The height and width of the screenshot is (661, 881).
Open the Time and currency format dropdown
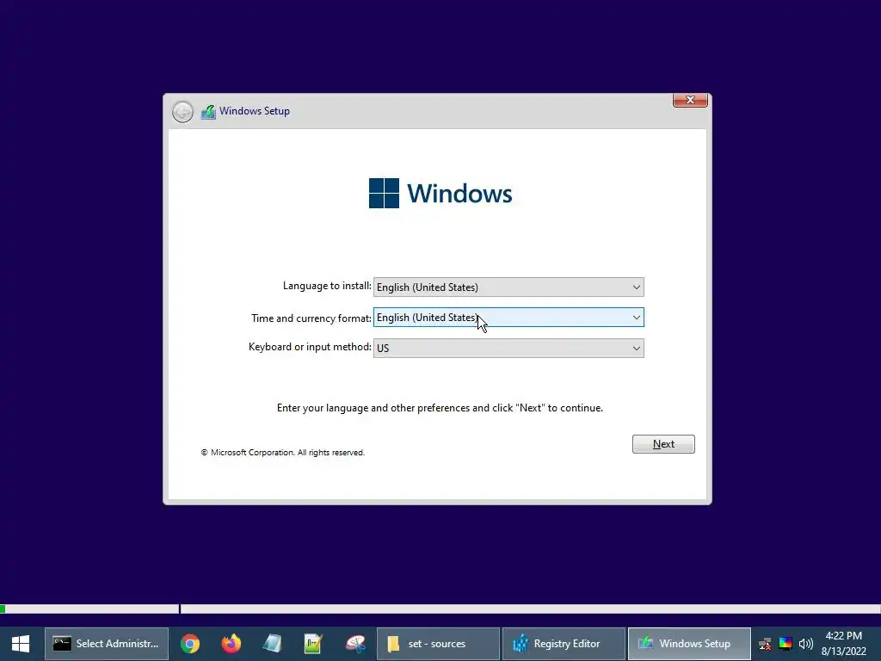tap(508, 318)
